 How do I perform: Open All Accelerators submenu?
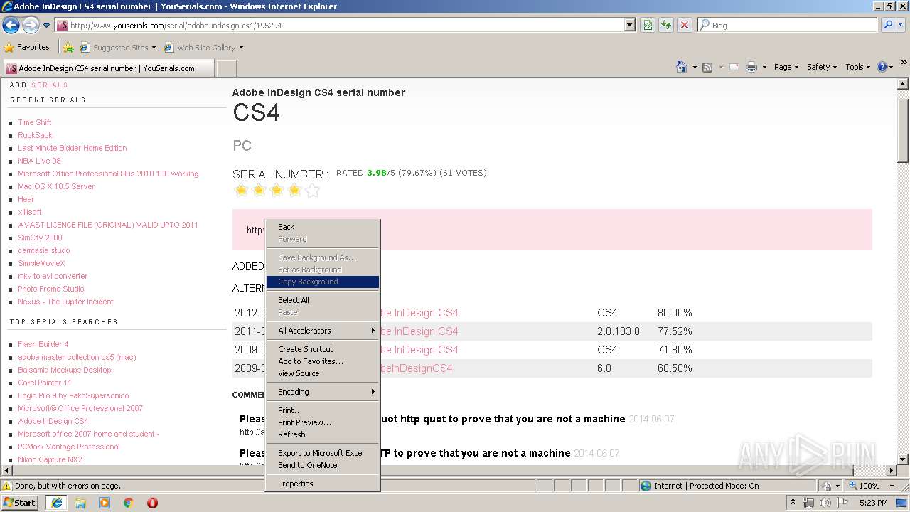(x=323, y=331)
